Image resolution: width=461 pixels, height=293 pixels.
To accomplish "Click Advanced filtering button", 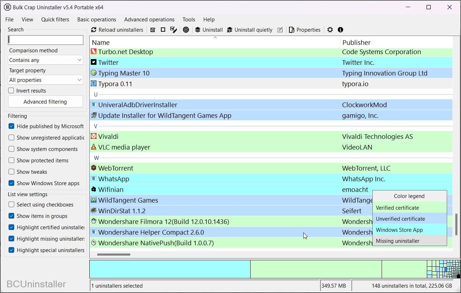I will coord(46,102).
